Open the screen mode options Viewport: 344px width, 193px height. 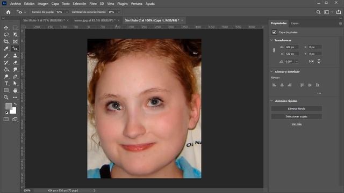(15, 119)
